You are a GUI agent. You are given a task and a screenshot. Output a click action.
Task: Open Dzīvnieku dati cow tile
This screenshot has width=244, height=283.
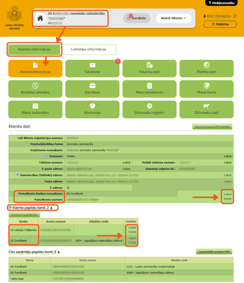207,109
